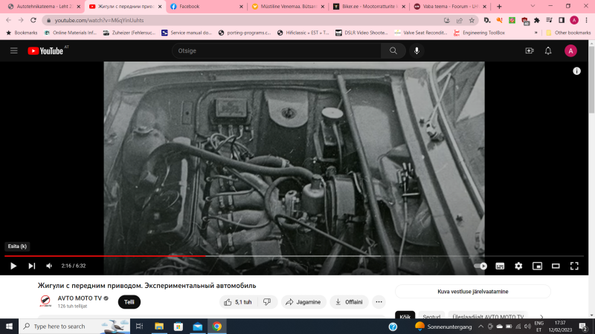Screen dimensions: 595x334
Task: Open Task View on the taskbar
Action: (139, 326)
